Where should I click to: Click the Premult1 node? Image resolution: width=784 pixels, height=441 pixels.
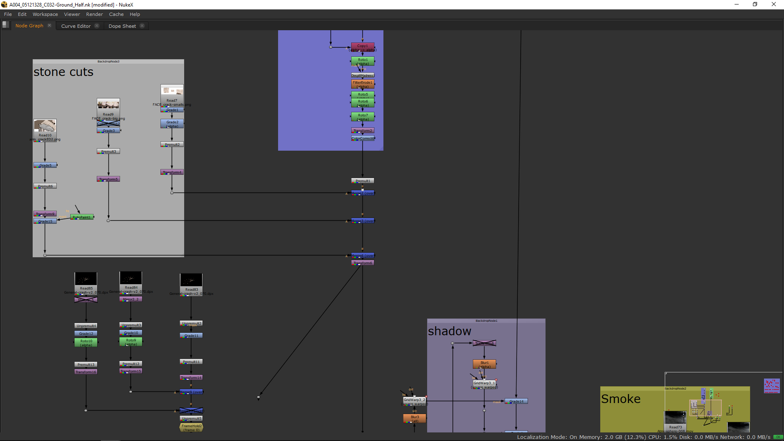[363, 181]
